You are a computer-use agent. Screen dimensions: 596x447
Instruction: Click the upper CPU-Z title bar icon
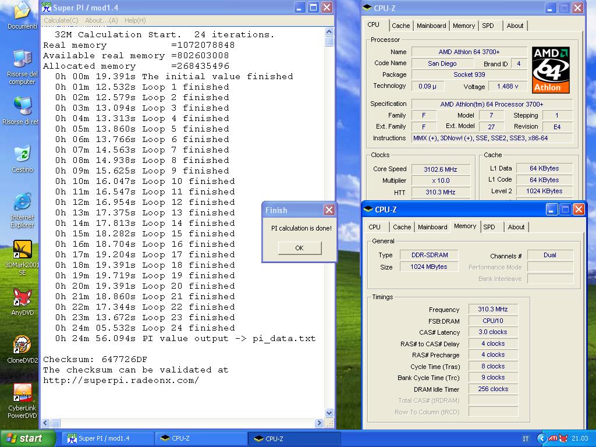(367, 8)
